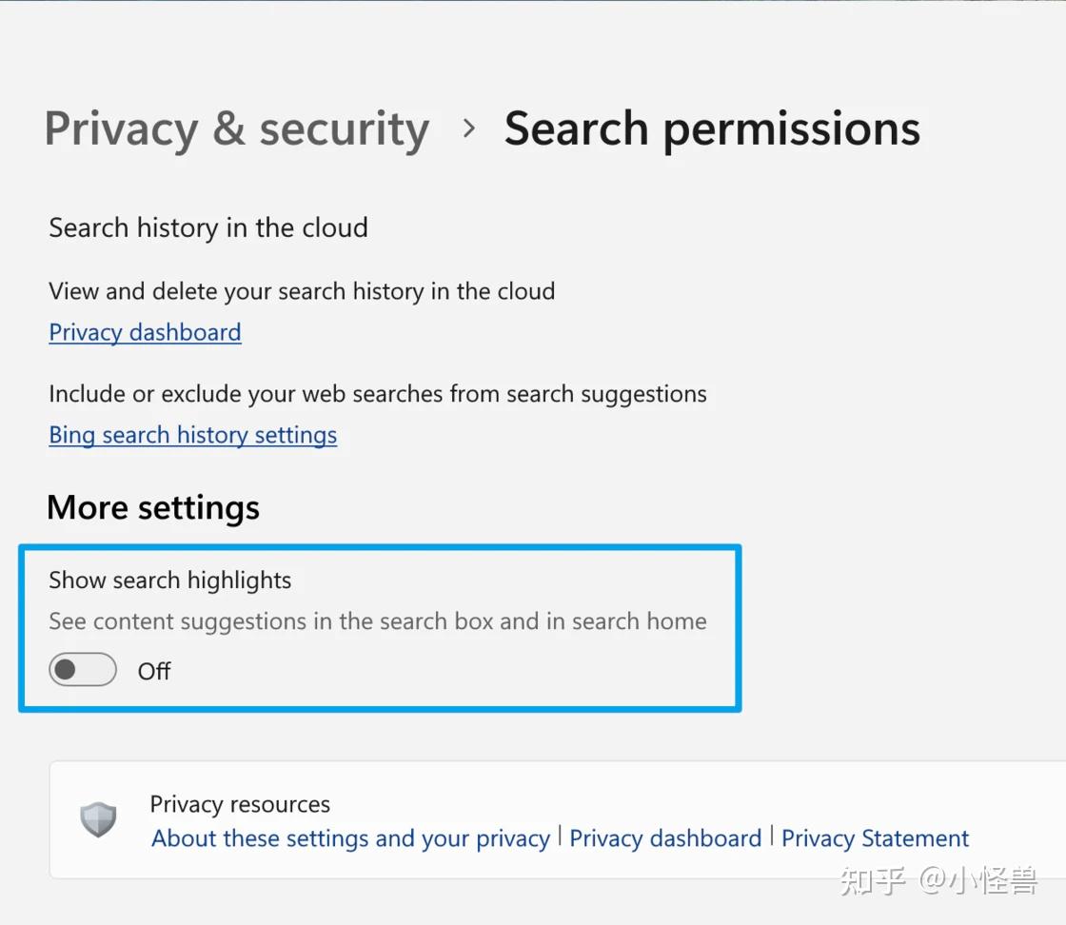Click the Search permissions page title
Screen dimensions: 1066x925
712,129
